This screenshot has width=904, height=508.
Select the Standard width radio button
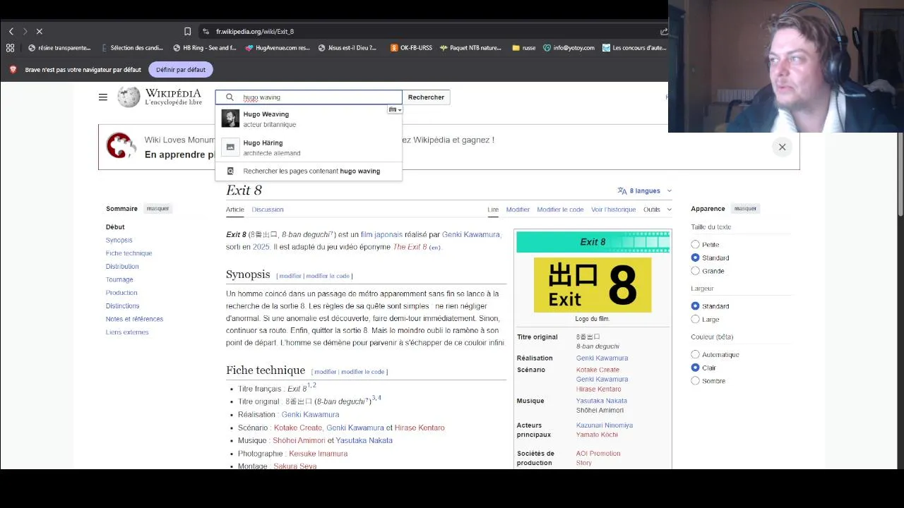[696, 306]
